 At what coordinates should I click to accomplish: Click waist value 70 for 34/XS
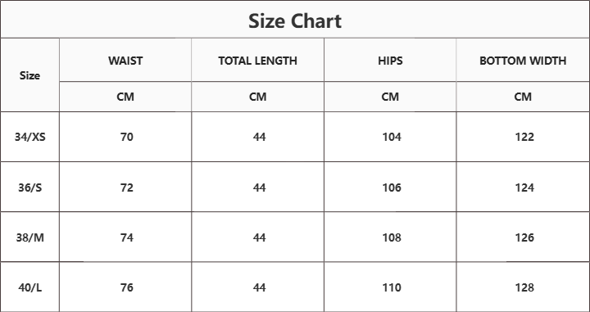click(127, 137)
